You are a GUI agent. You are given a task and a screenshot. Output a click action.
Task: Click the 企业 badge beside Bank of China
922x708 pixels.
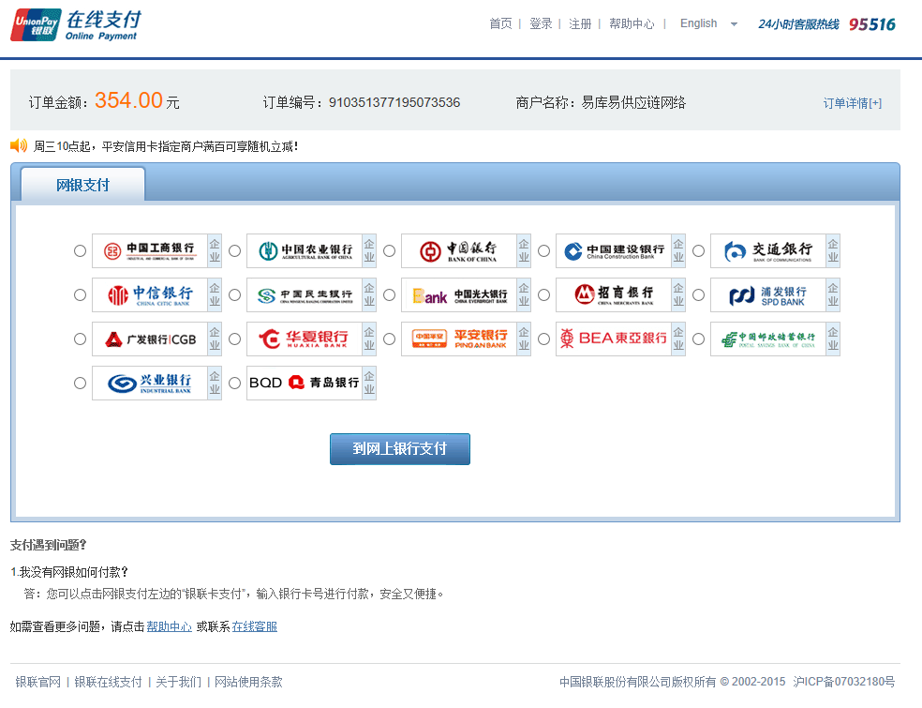[x=524, y=250]
